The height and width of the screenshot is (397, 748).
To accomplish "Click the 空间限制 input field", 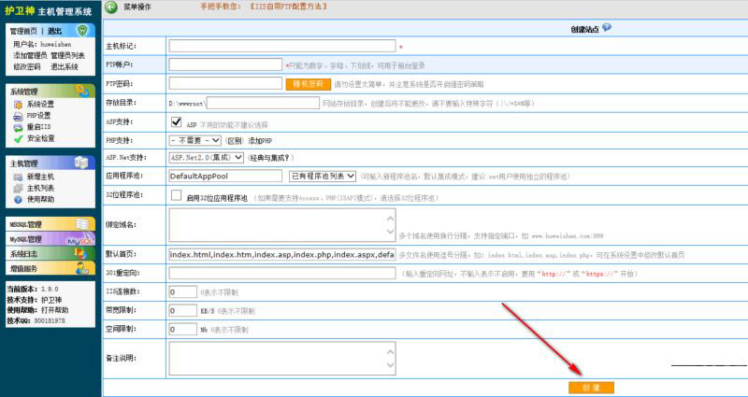I will (x=182, y=330).
